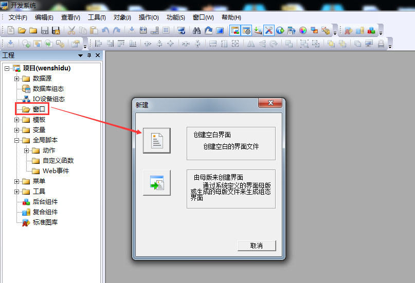Click the Save floppy disk icon
The height and width of the screenshot is (283, 415).
pos(44,30)
